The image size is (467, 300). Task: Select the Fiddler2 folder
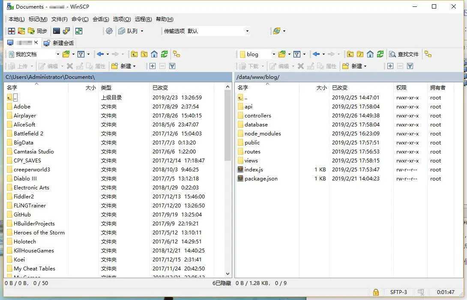(24, 197)
